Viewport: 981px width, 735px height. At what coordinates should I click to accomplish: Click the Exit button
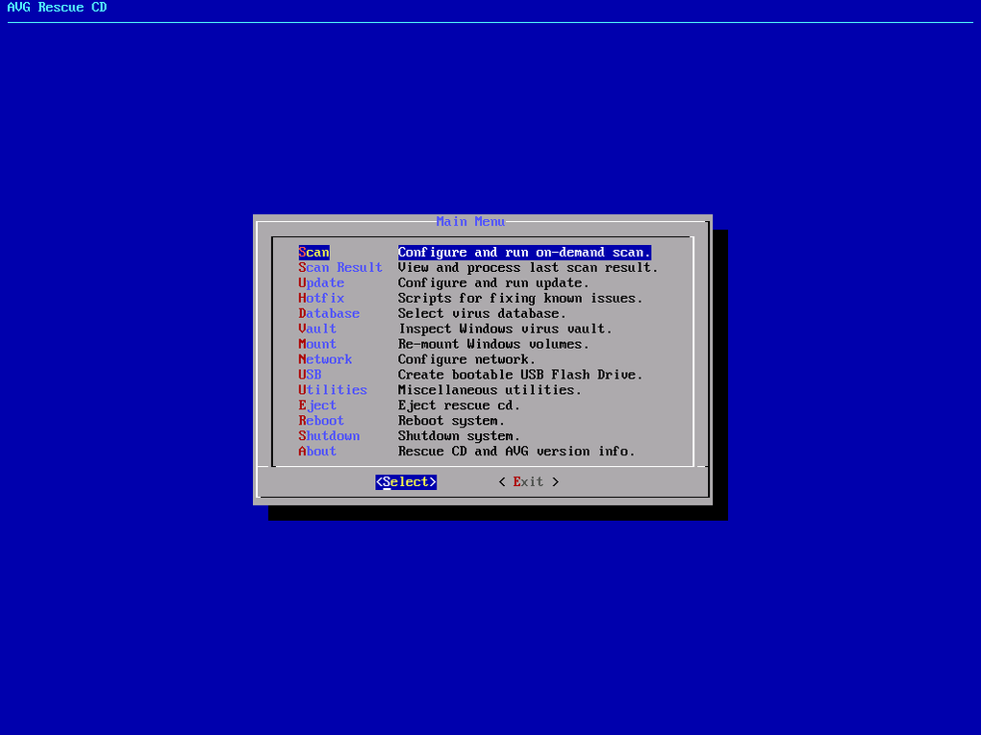pyautogui.click(x=529, y=482)
